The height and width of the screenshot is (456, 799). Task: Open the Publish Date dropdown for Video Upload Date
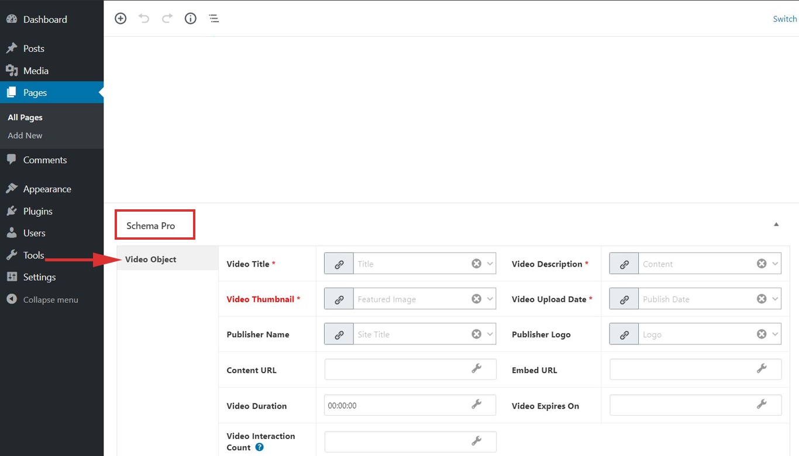(775, 299)
